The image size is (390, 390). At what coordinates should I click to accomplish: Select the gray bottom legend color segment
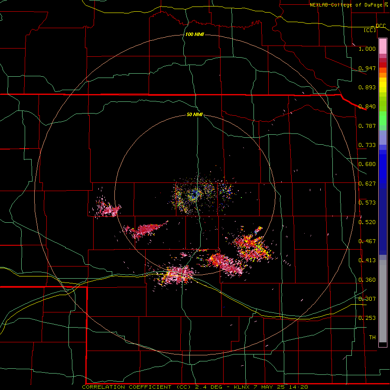(383, 301)
